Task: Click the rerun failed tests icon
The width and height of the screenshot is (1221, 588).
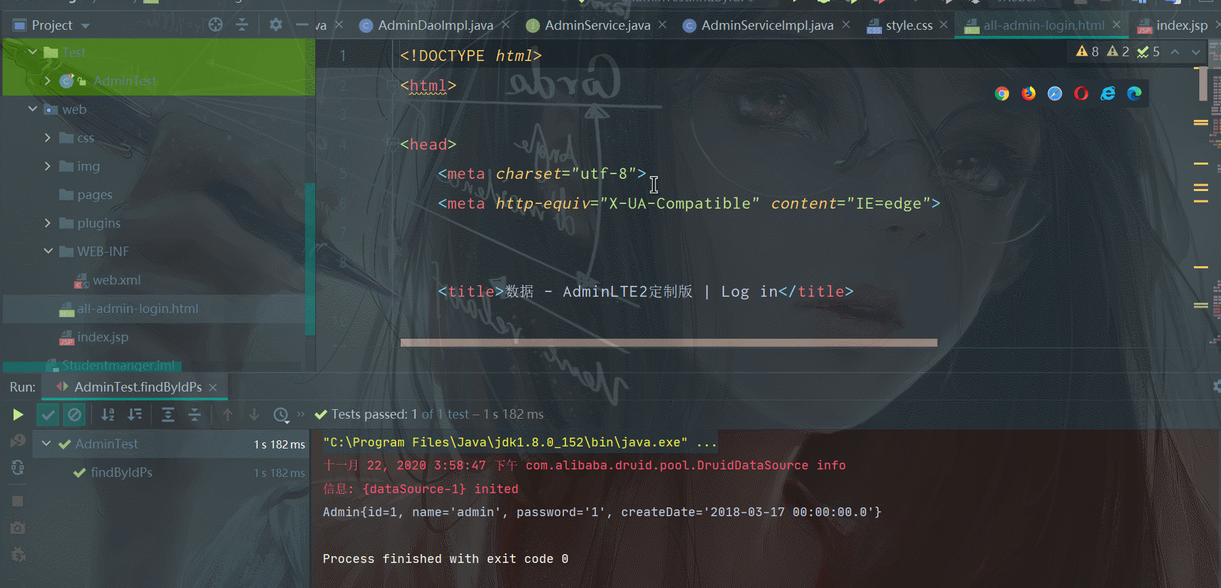Action: [x=18, y=441]
